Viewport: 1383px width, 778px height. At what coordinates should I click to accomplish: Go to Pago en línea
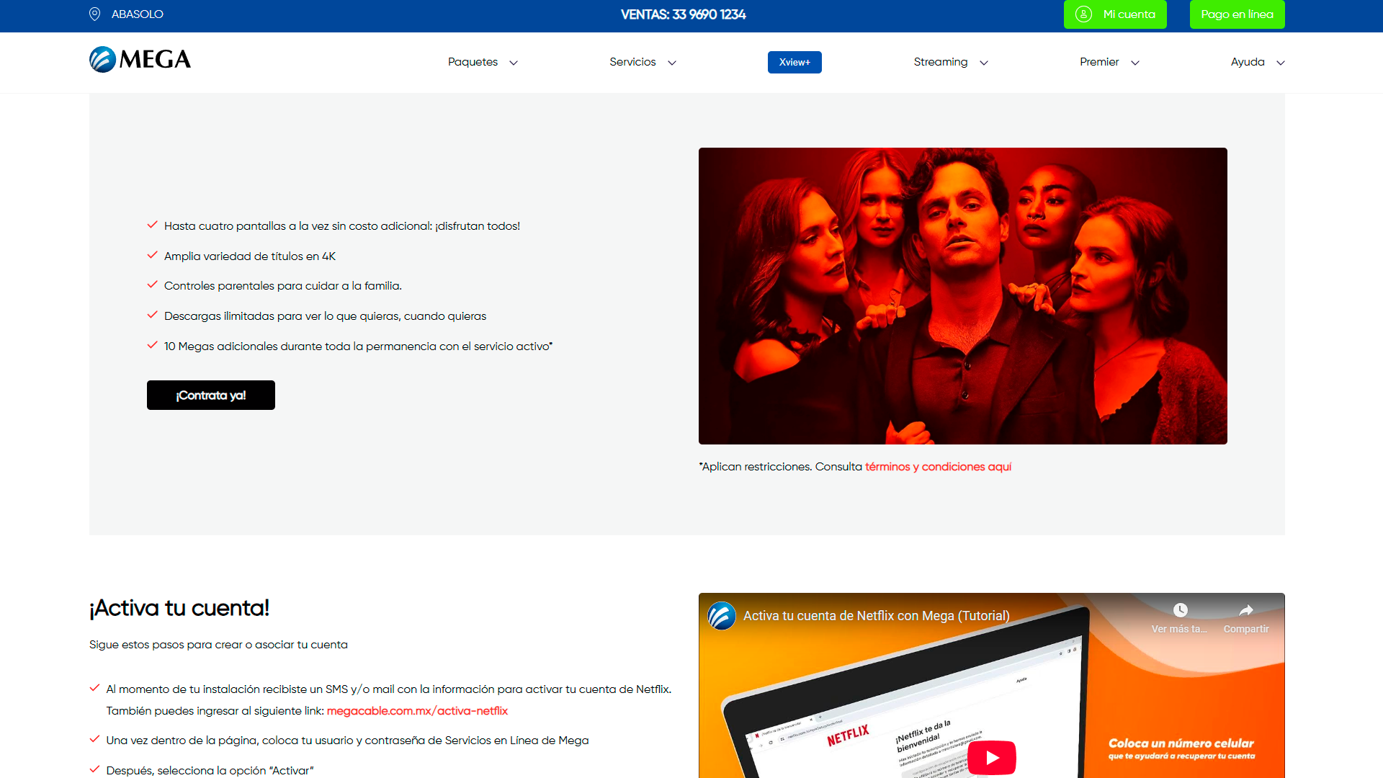pyautogui.click(x=1237, y=14)
